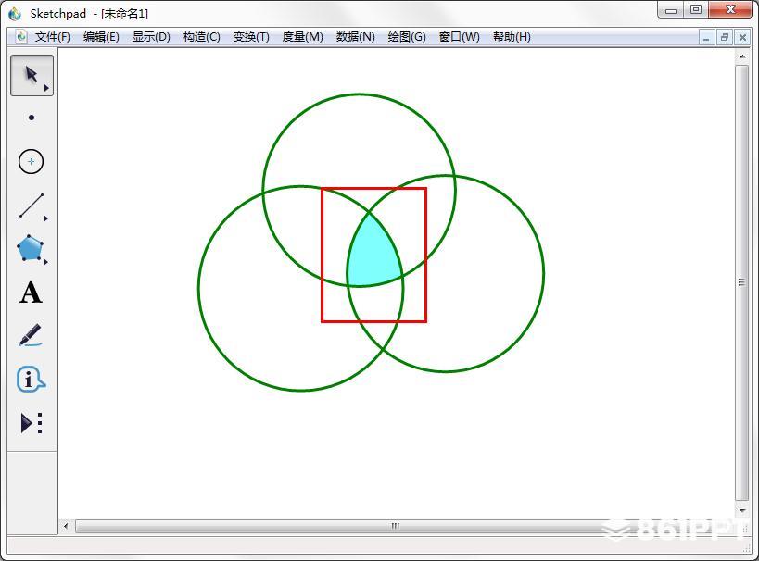Screen dimensions: 759x561
Task: Choose the Point tool
Action: (32, 118)
